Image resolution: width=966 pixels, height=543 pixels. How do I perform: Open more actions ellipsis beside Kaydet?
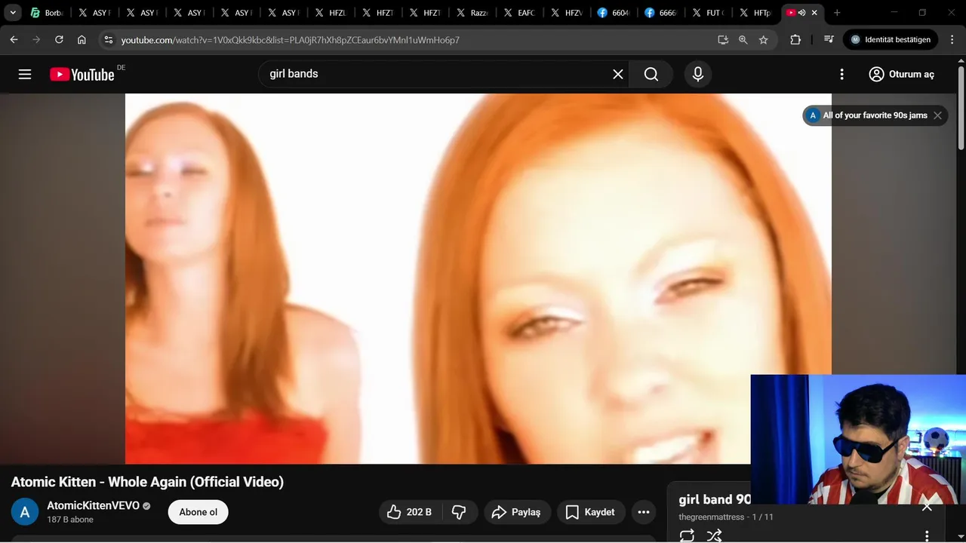[x=644, y=512]
